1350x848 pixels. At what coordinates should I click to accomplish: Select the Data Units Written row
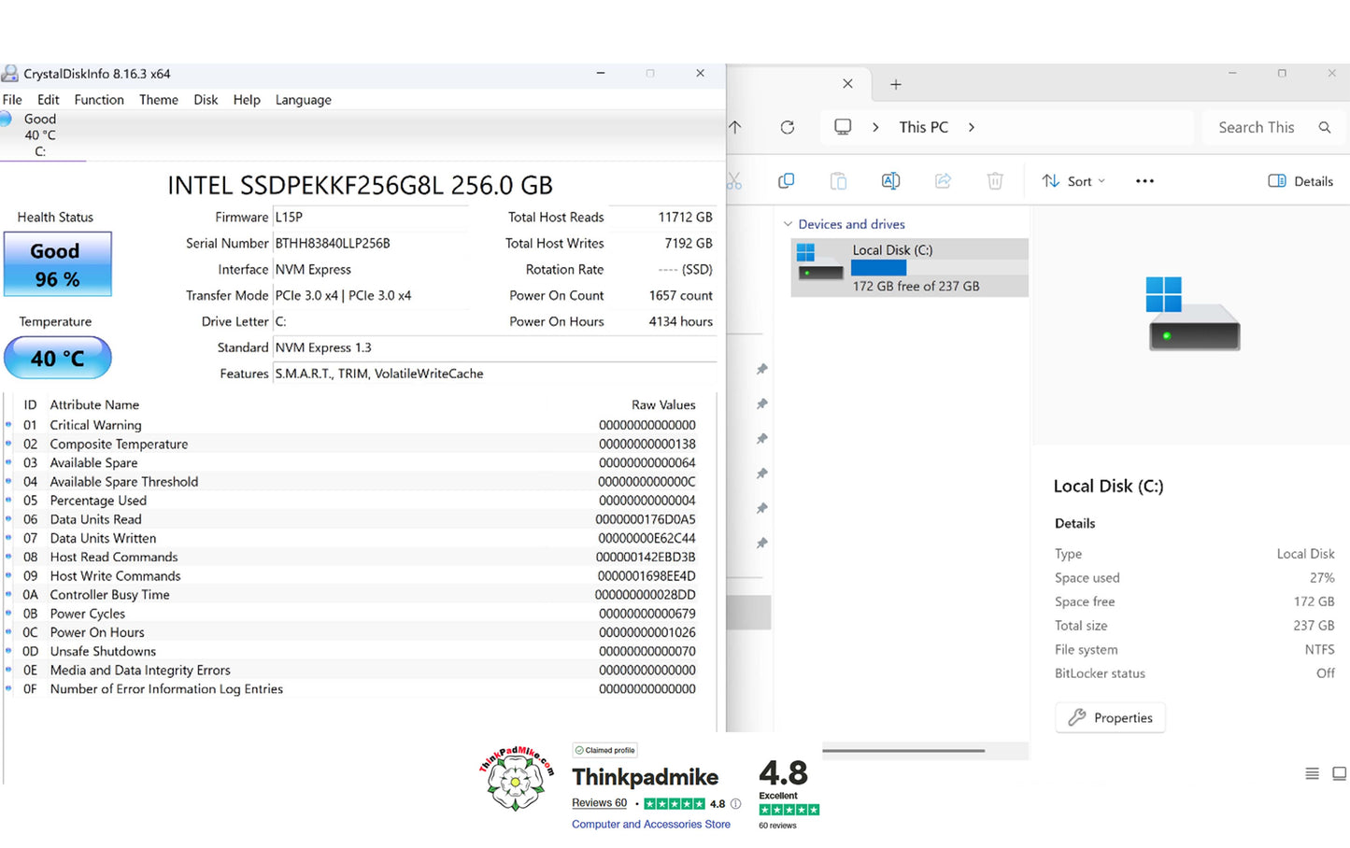pos(360,538)
